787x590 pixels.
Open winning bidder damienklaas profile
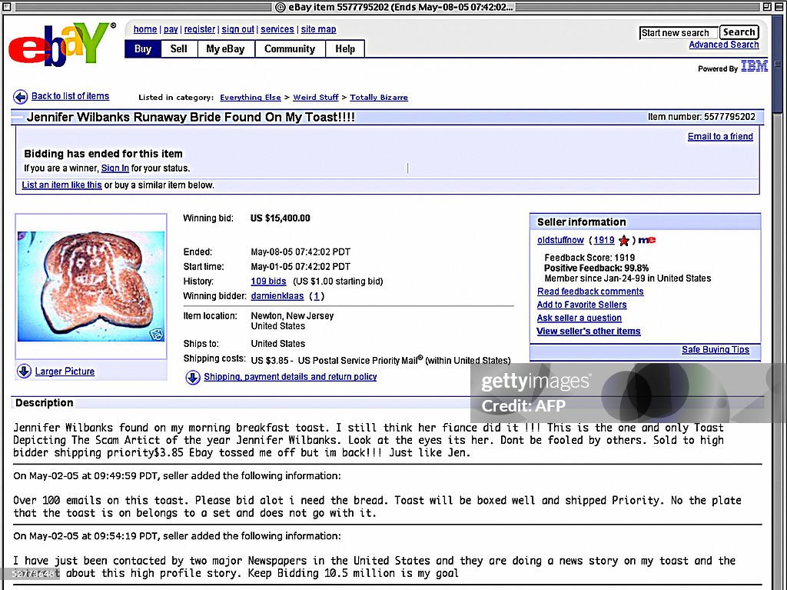277,296
